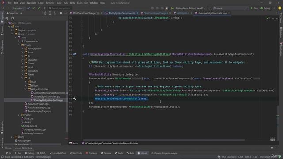Open the Unit Tests tool window

coord(76,153)
